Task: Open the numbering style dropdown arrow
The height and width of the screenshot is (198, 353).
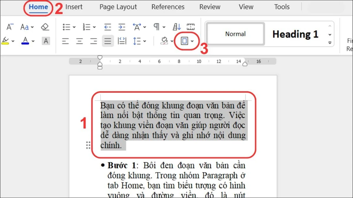Action: coord(94,27)
